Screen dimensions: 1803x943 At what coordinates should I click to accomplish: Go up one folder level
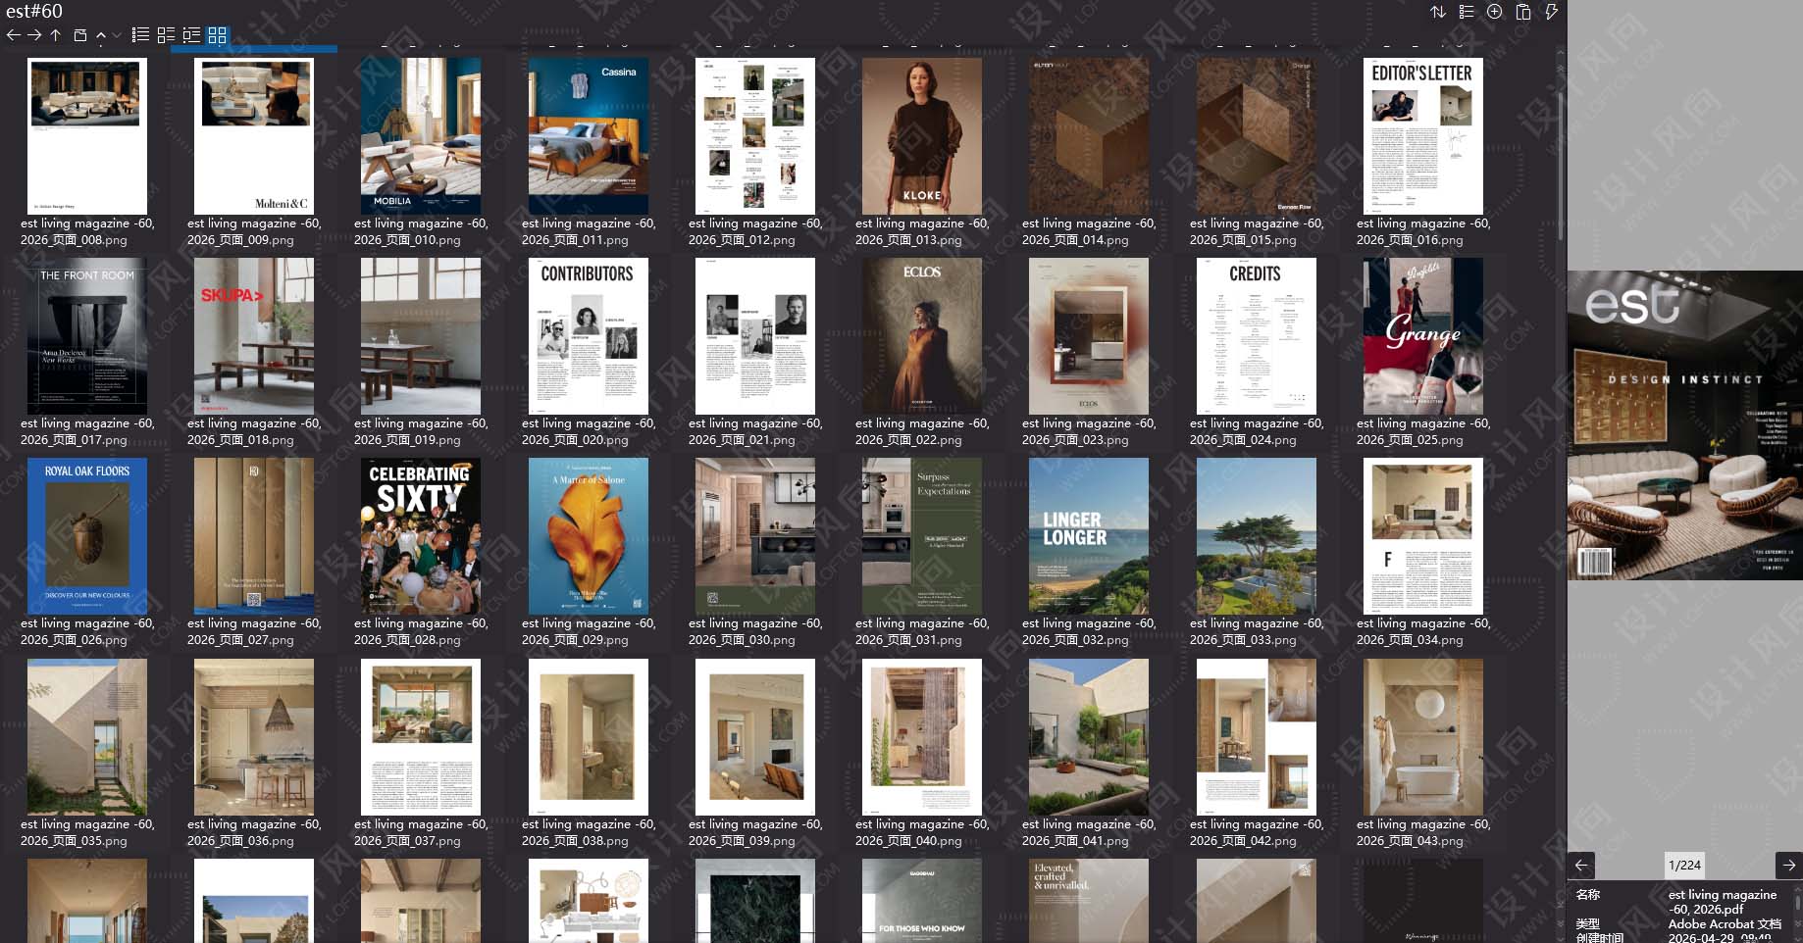tap(56, 35)
